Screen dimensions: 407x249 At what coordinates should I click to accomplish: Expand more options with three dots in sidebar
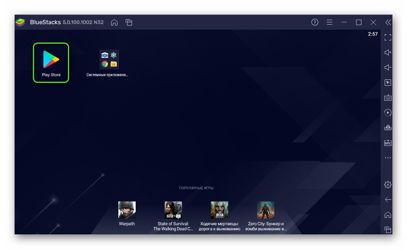[388, 158]
